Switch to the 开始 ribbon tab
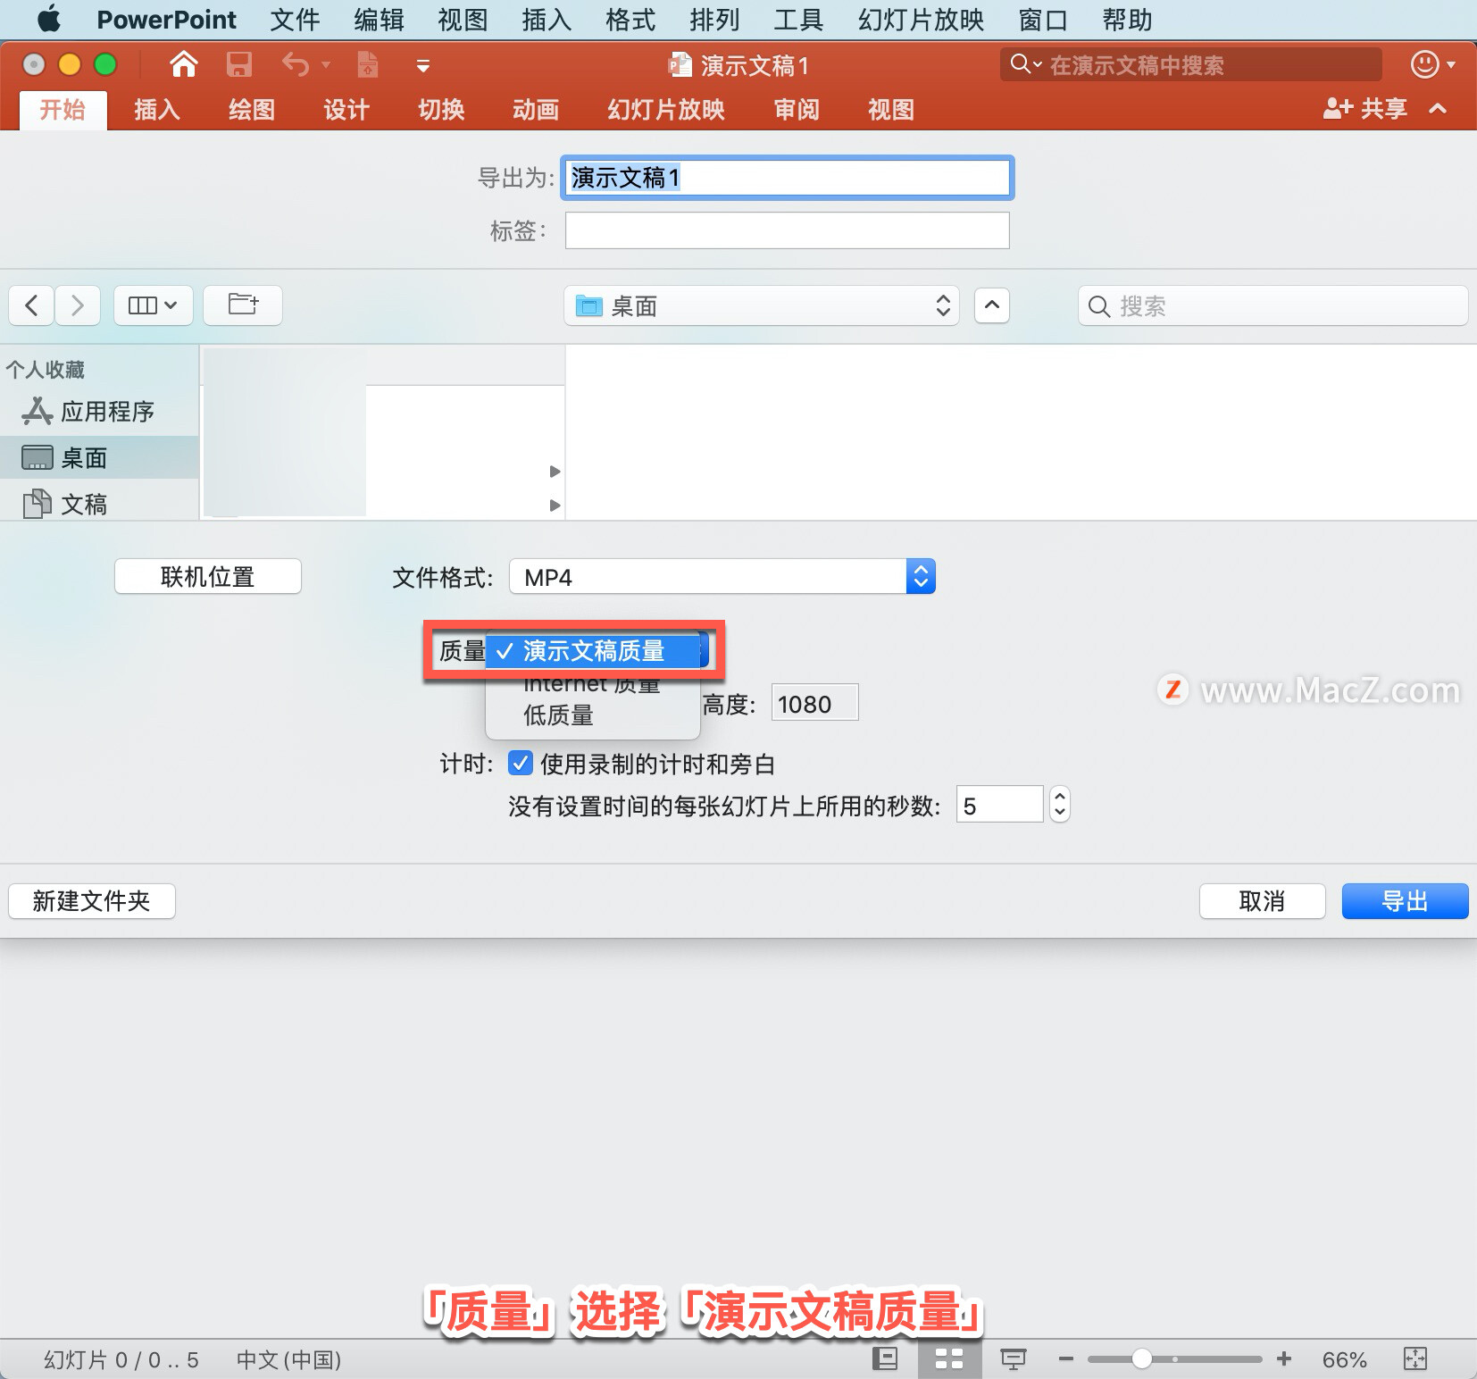The width and height of the screenshot is (1477, 1379). [63, 110]
